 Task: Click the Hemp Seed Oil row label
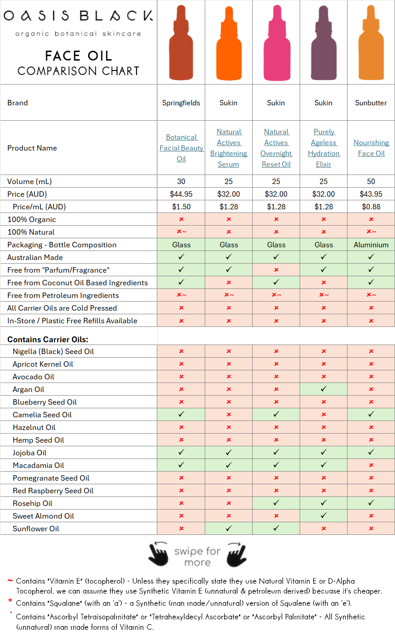38,440
